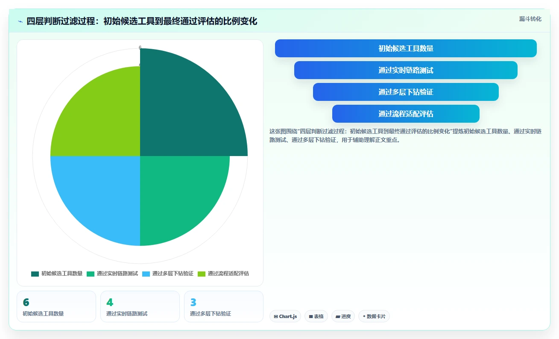The width and height of the screenshot is (559, 339).
Task: Click the chart title 四层判断过滤过程
Action: (x=142, y=21)
